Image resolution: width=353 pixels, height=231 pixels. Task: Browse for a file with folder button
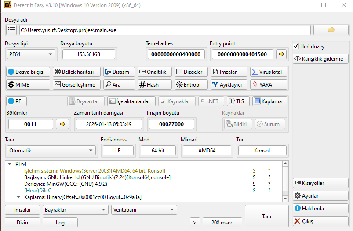point(331,30)
